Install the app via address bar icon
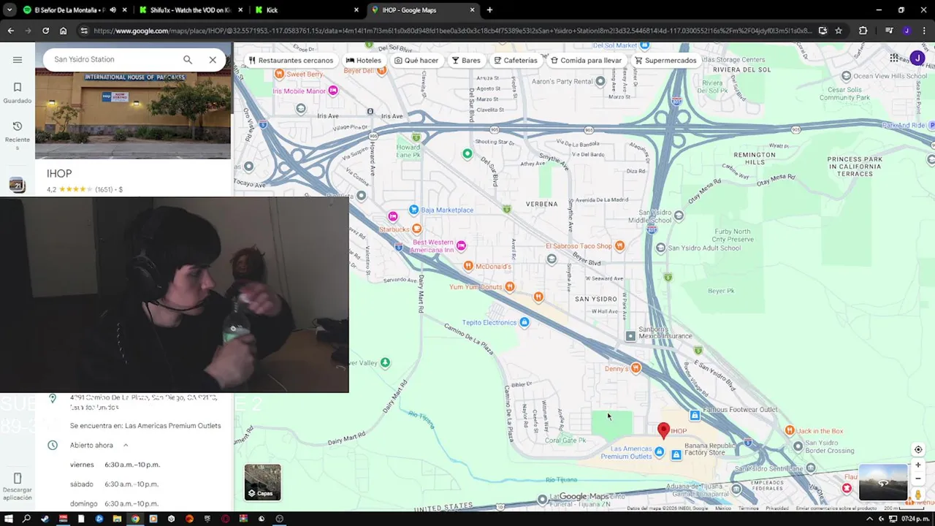The width and height of the screenshot is (935, 526). click(823, 31)
